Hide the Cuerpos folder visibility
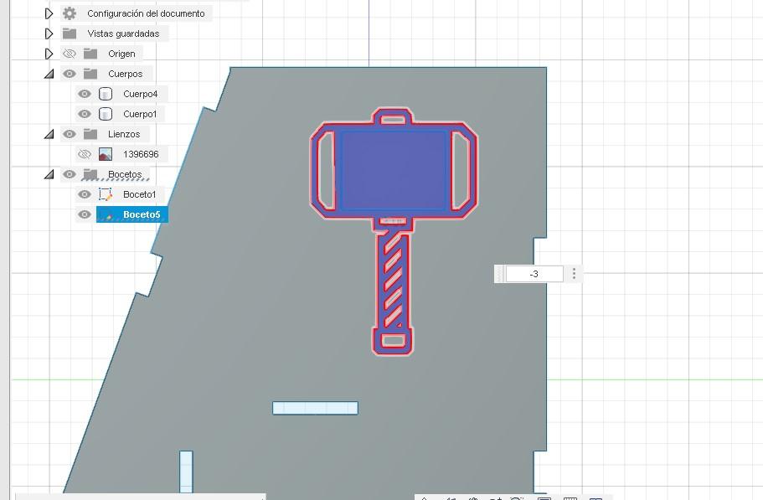 pyautogui.click(x=70, y=74)
